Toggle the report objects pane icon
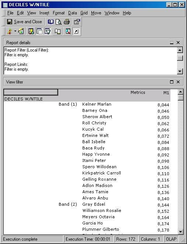 tap(39, 31)
